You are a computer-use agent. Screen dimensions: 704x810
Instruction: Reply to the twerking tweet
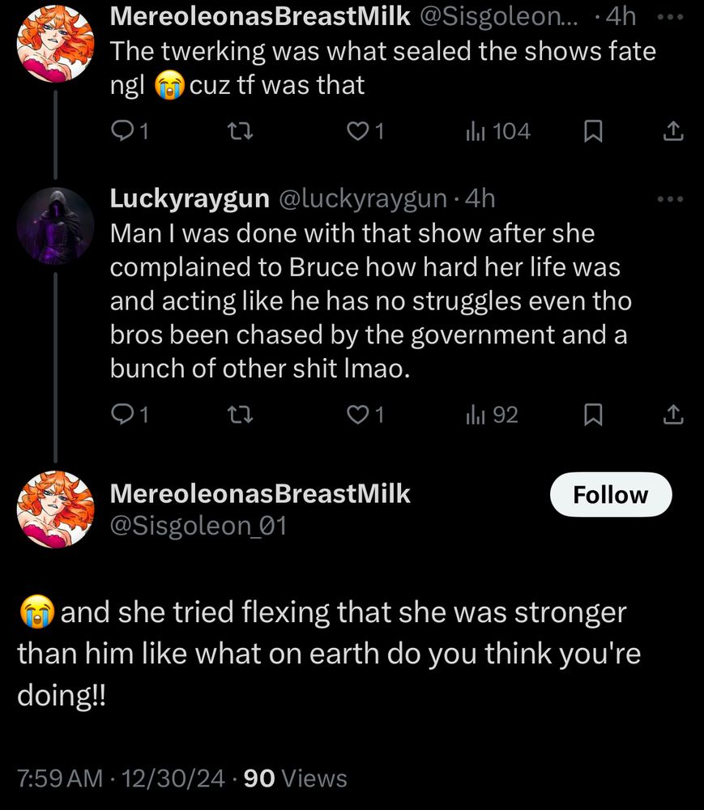coord(122,131)
